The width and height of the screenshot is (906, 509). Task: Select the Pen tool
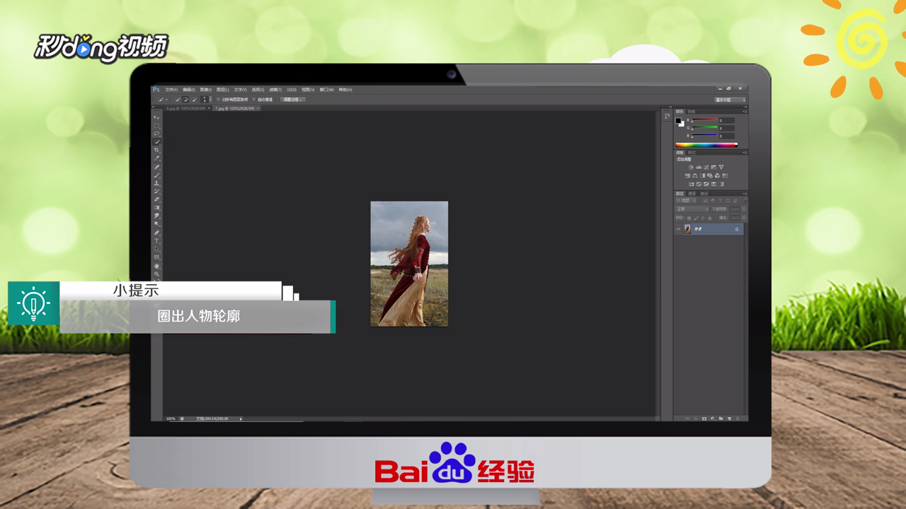(x=157, y=233)
